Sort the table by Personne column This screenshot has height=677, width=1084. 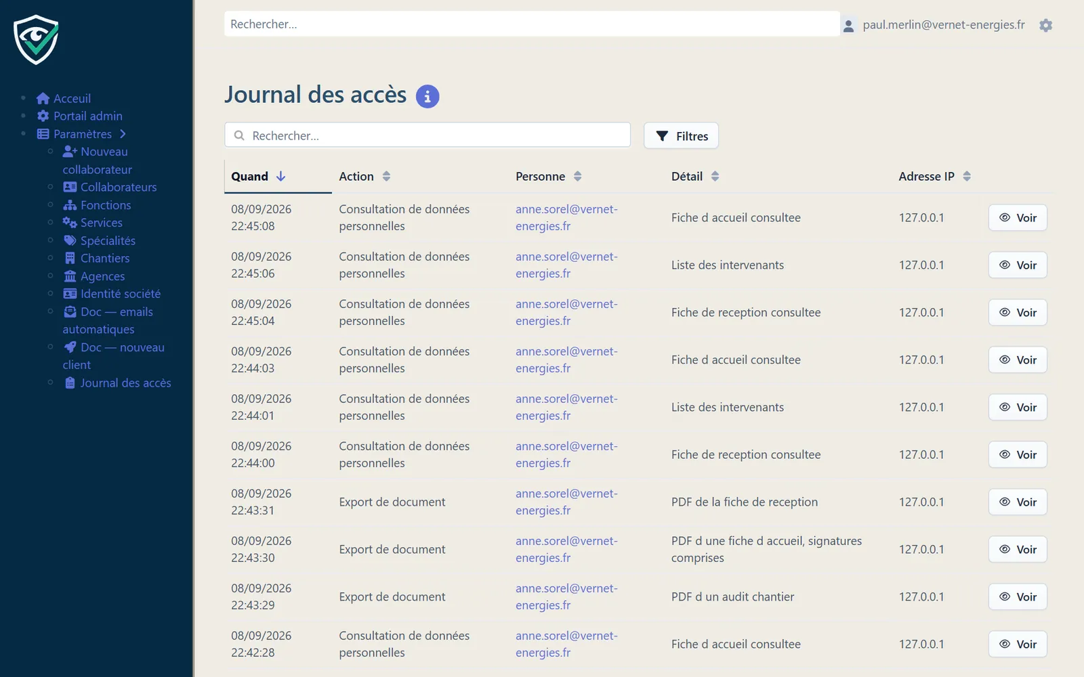548,177
